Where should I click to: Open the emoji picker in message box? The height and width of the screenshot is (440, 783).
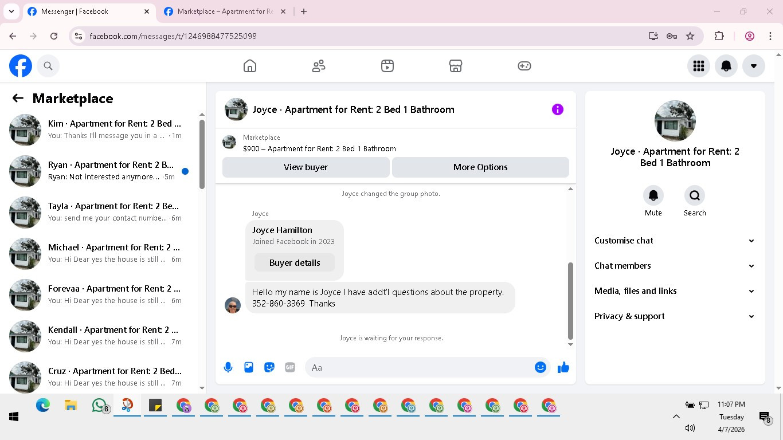(541, 367)
